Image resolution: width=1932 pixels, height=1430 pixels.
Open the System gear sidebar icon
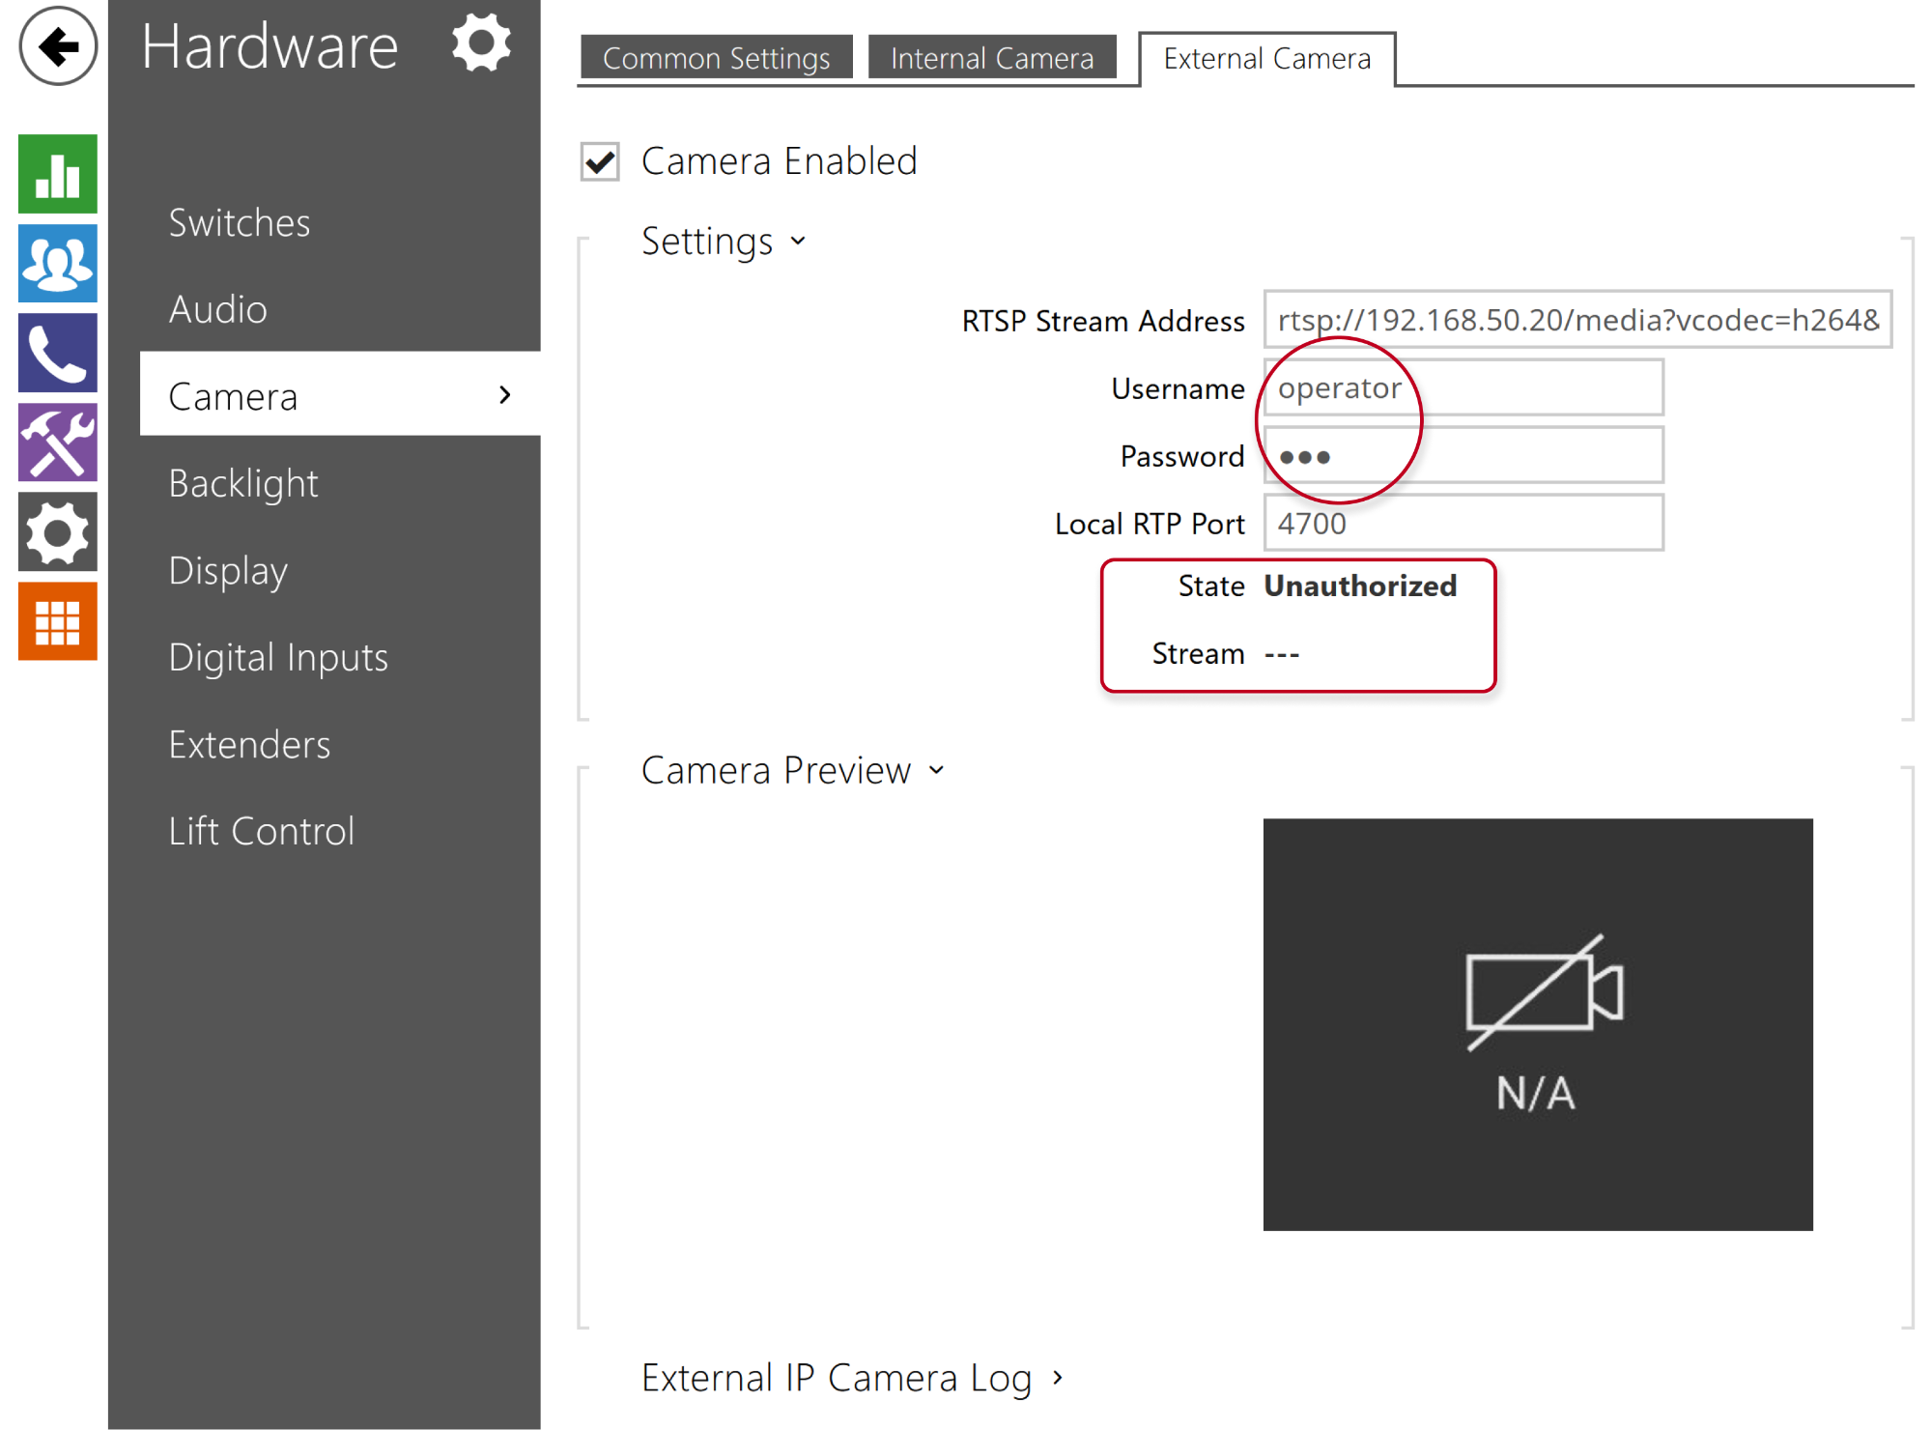point(58,531)
